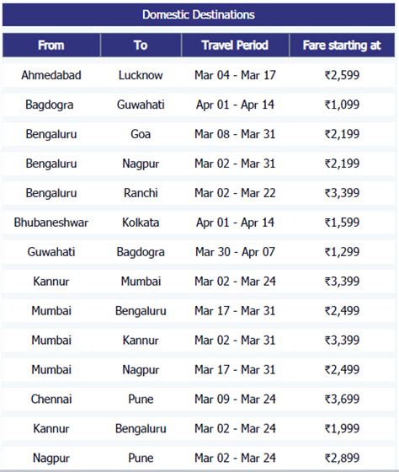The width and height of the screenshot is (399, 472).
Task: Click Goa in the To column
Action: (141, 134)
